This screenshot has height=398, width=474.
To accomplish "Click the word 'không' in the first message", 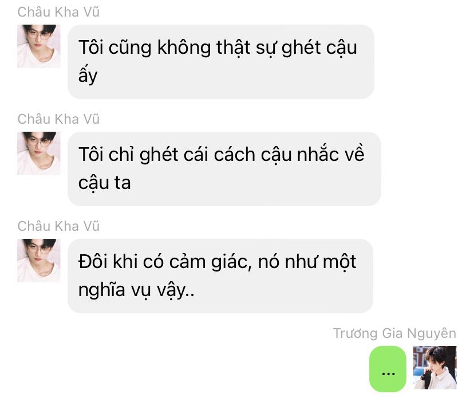I will coord(184,48).
